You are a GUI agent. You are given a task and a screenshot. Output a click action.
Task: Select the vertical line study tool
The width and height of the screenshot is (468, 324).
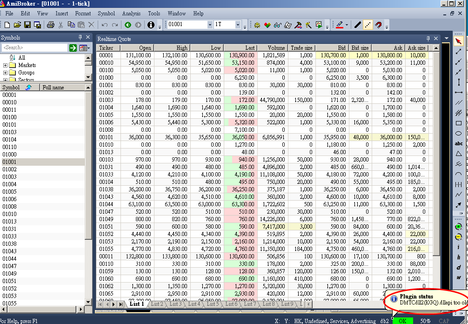(x=459, y=82)
